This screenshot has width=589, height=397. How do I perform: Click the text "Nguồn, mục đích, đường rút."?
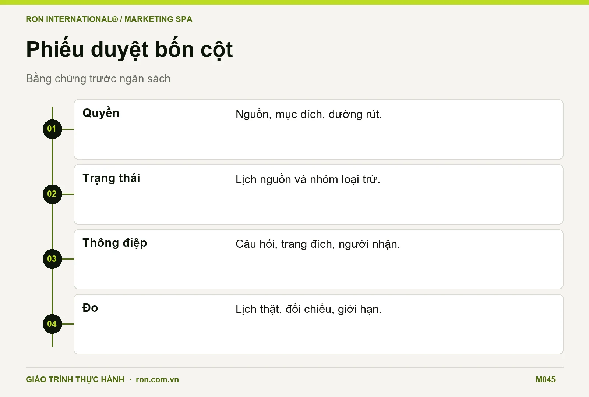[309, 114]
